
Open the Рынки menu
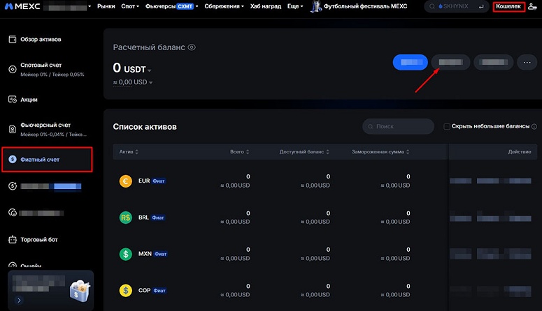106,6
